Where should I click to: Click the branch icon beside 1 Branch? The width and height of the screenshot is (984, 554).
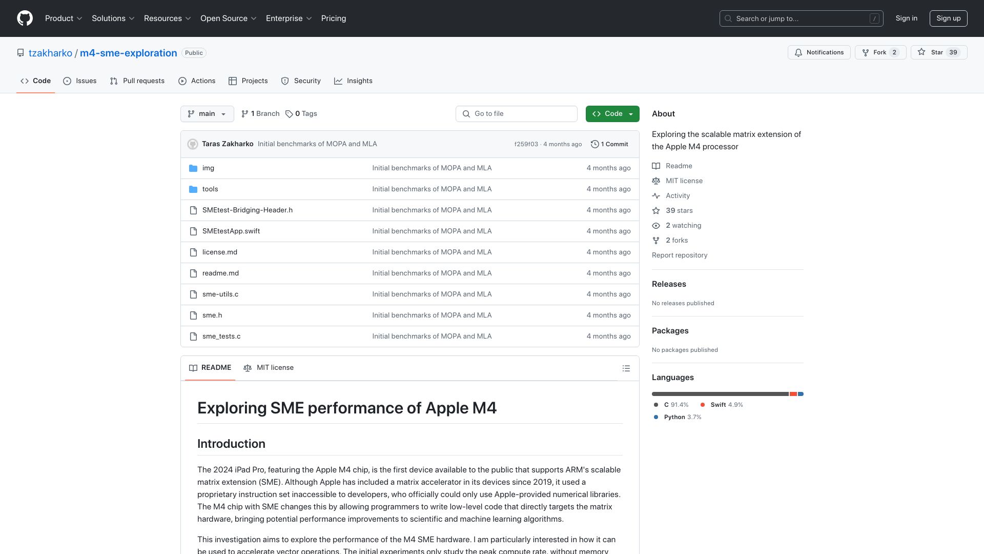[245, 114]
